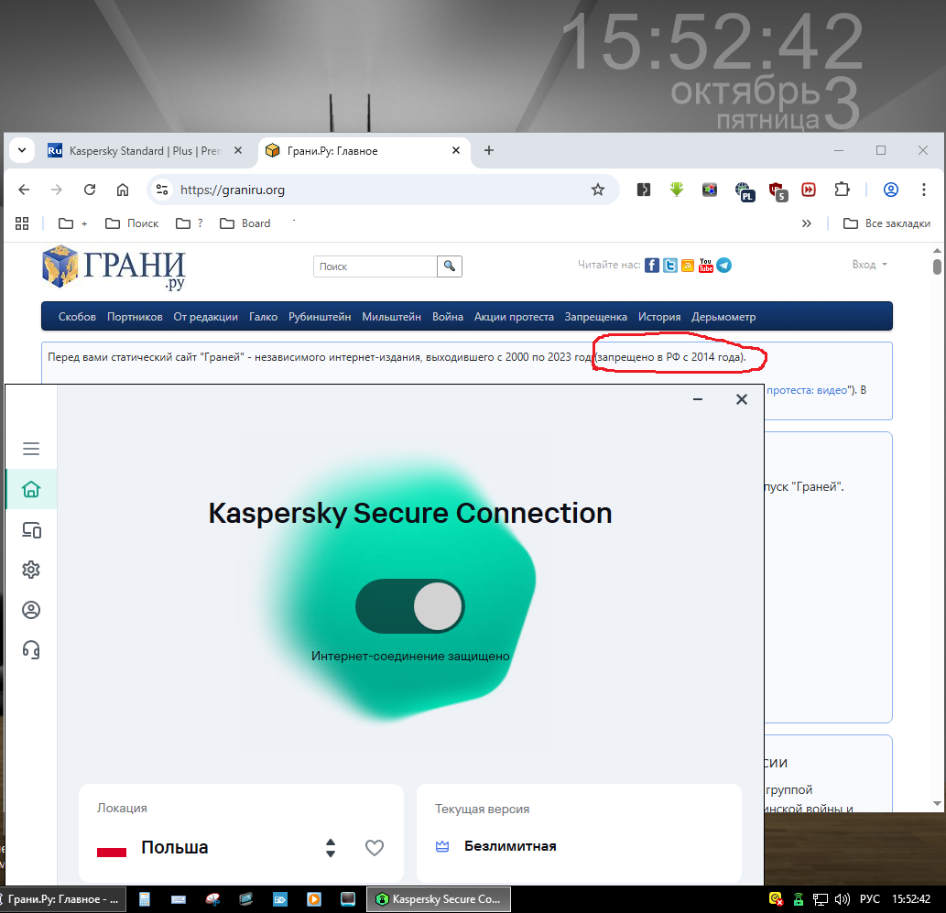Open the Kaspersky hamburger menu
This screenshot has height=913, width=946.
click(x=31, y=449)
